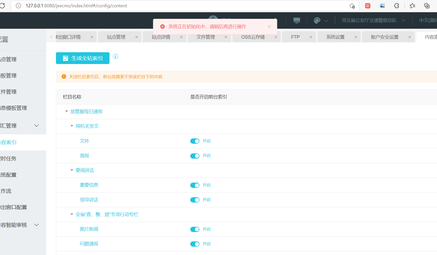The image size is (437, 255).
Task: Click the 文件 column name link
Action: pos(84,141)
